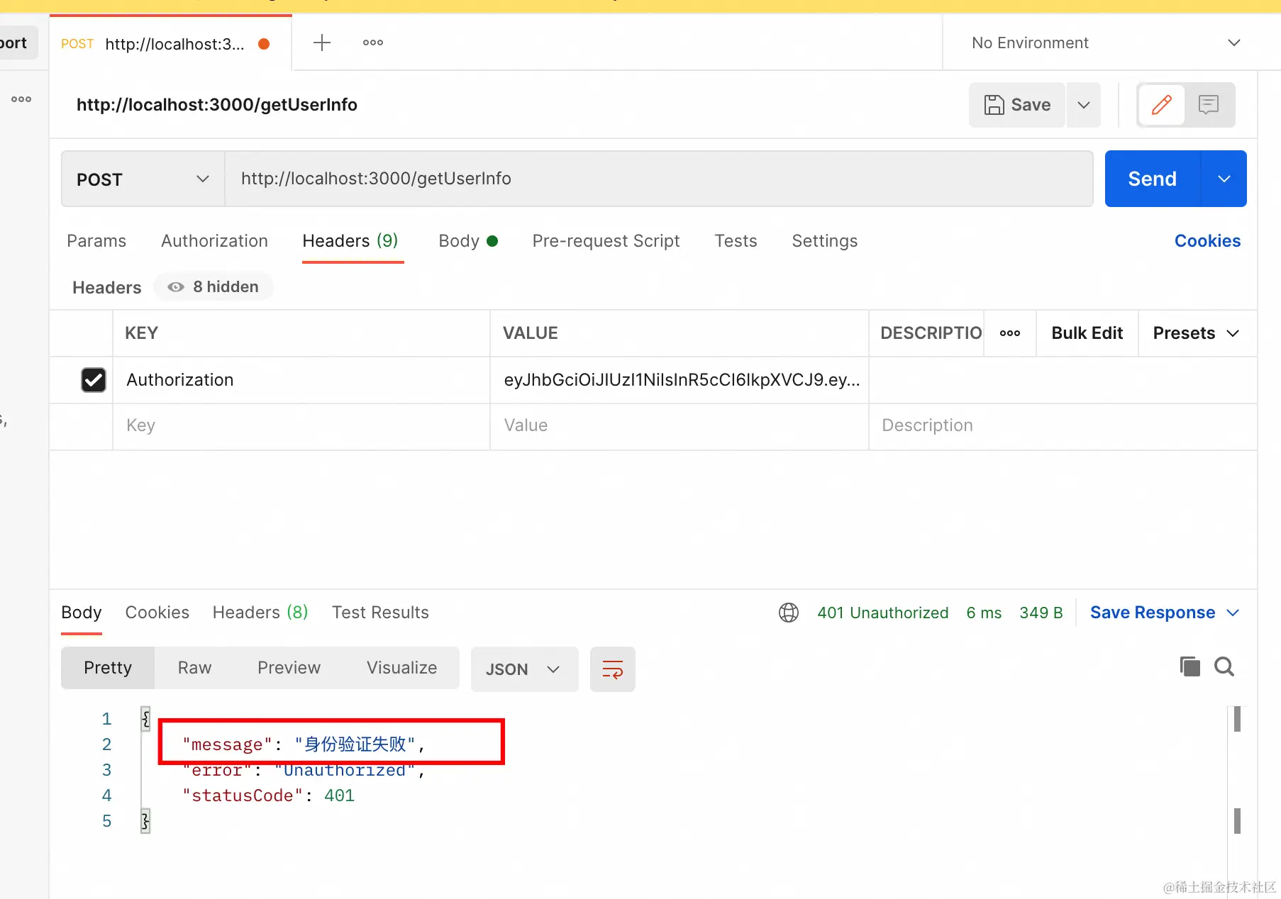Open the Settings tab

[x=824, y=241]
